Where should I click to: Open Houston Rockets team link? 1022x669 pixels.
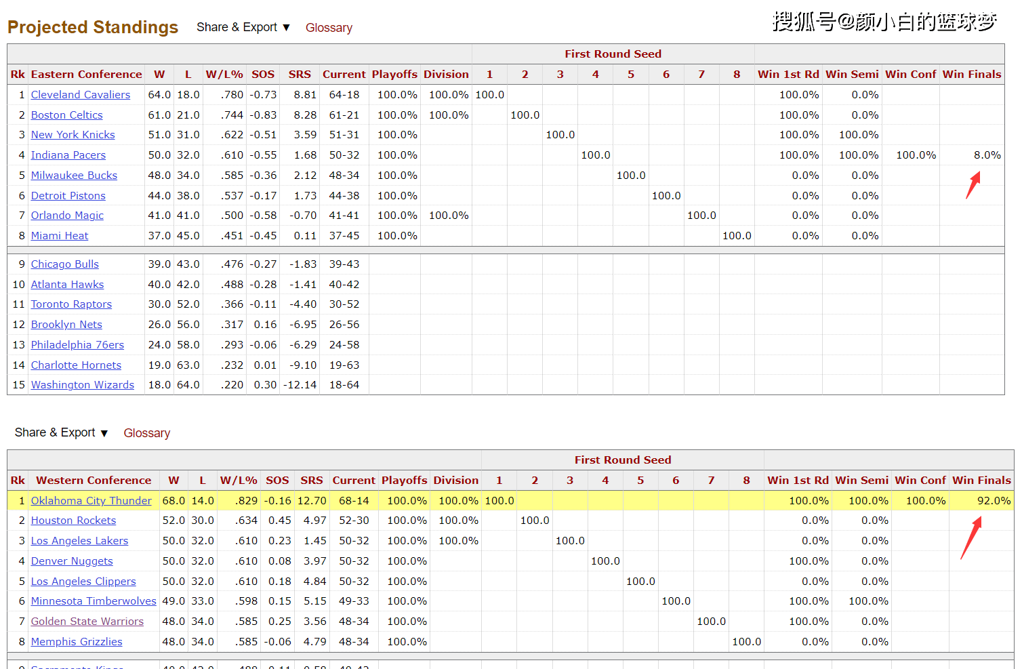74,521
